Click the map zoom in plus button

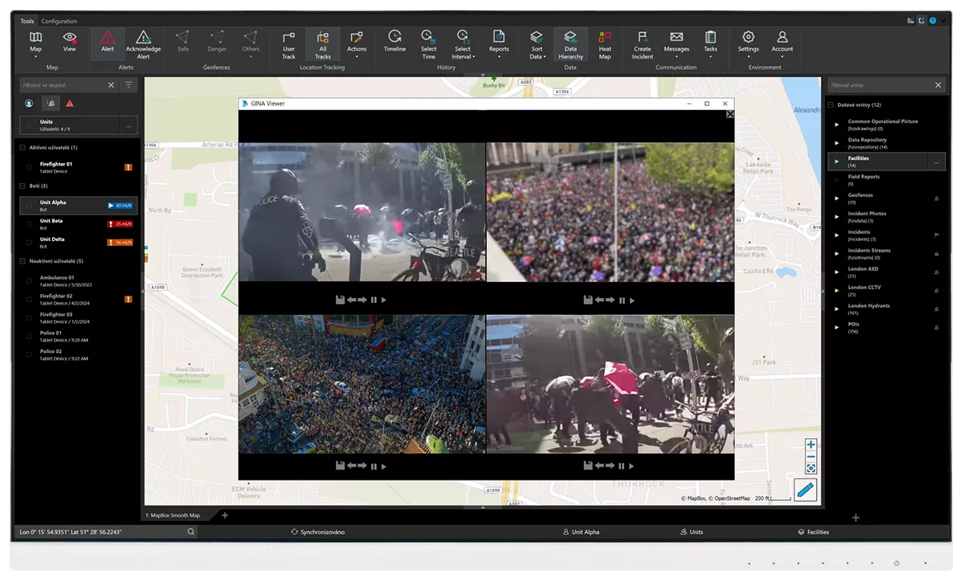tap(811, 444)
